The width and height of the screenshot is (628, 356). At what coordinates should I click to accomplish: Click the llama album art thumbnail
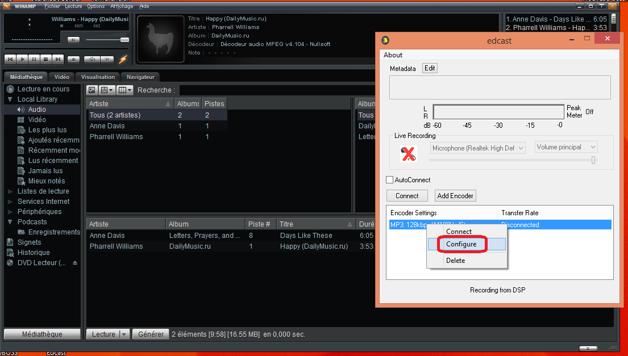161,39
